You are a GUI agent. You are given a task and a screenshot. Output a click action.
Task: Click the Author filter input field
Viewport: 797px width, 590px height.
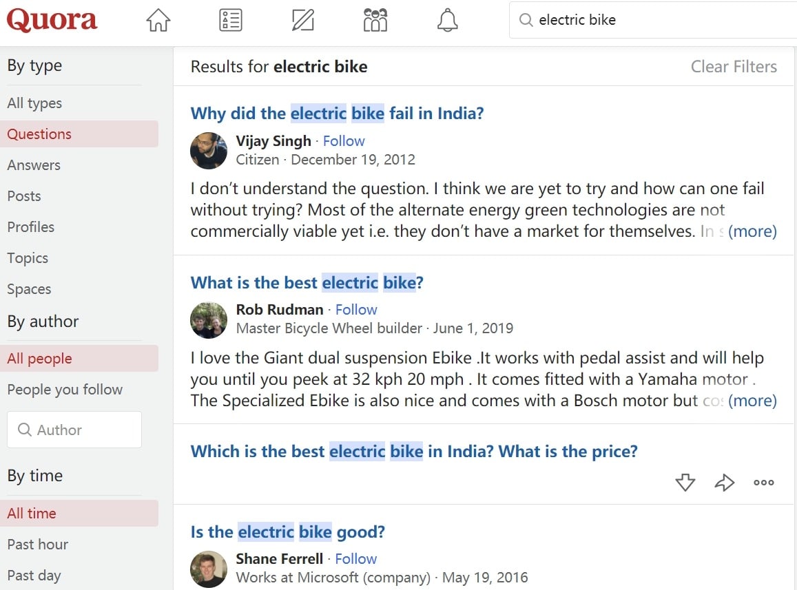tap(74, 430)
